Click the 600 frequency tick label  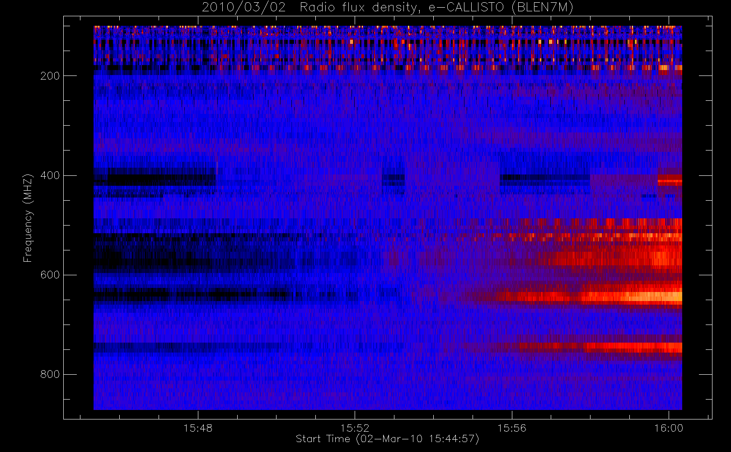pyautogui.click(x=50, y=275)
